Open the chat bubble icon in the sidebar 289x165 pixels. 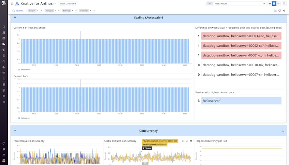4,143
